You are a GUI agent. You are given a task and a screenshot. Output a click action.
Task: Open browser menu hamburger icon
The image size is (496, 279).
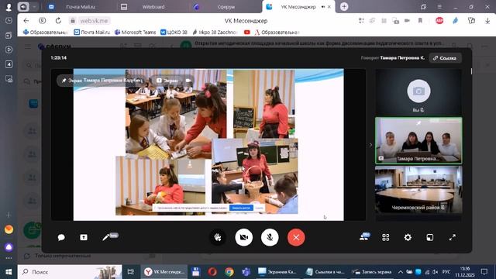pos(439,7)
